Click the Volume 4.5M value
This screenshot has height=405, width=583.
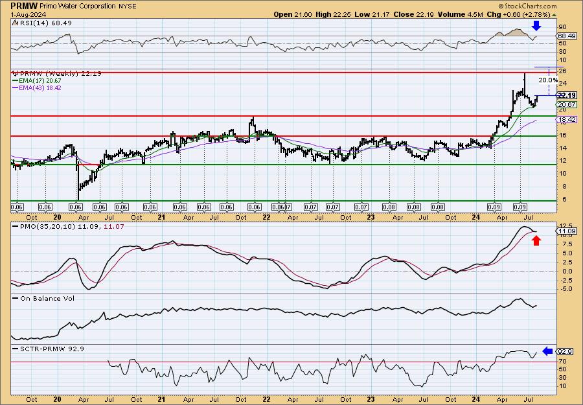[460, 14]
